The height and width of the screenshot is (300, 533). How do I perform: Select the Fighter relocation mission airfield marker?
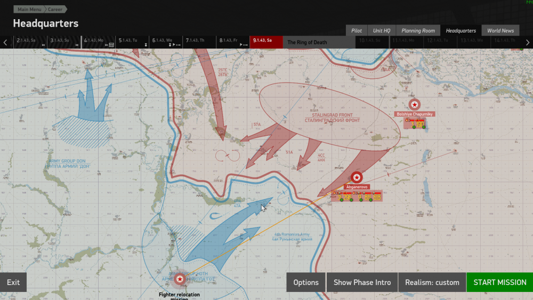pos(180,278)
